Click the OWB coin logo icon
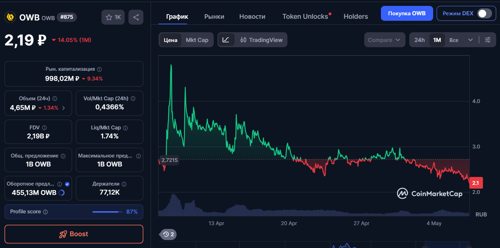Viewport: 500px width, 248px height. coord(10,17)
